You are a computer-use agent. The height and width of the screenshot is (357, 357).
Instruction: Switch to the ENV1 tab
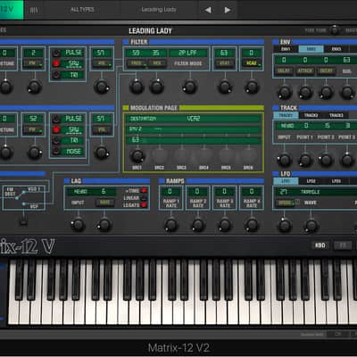click(x=286, y=49)
